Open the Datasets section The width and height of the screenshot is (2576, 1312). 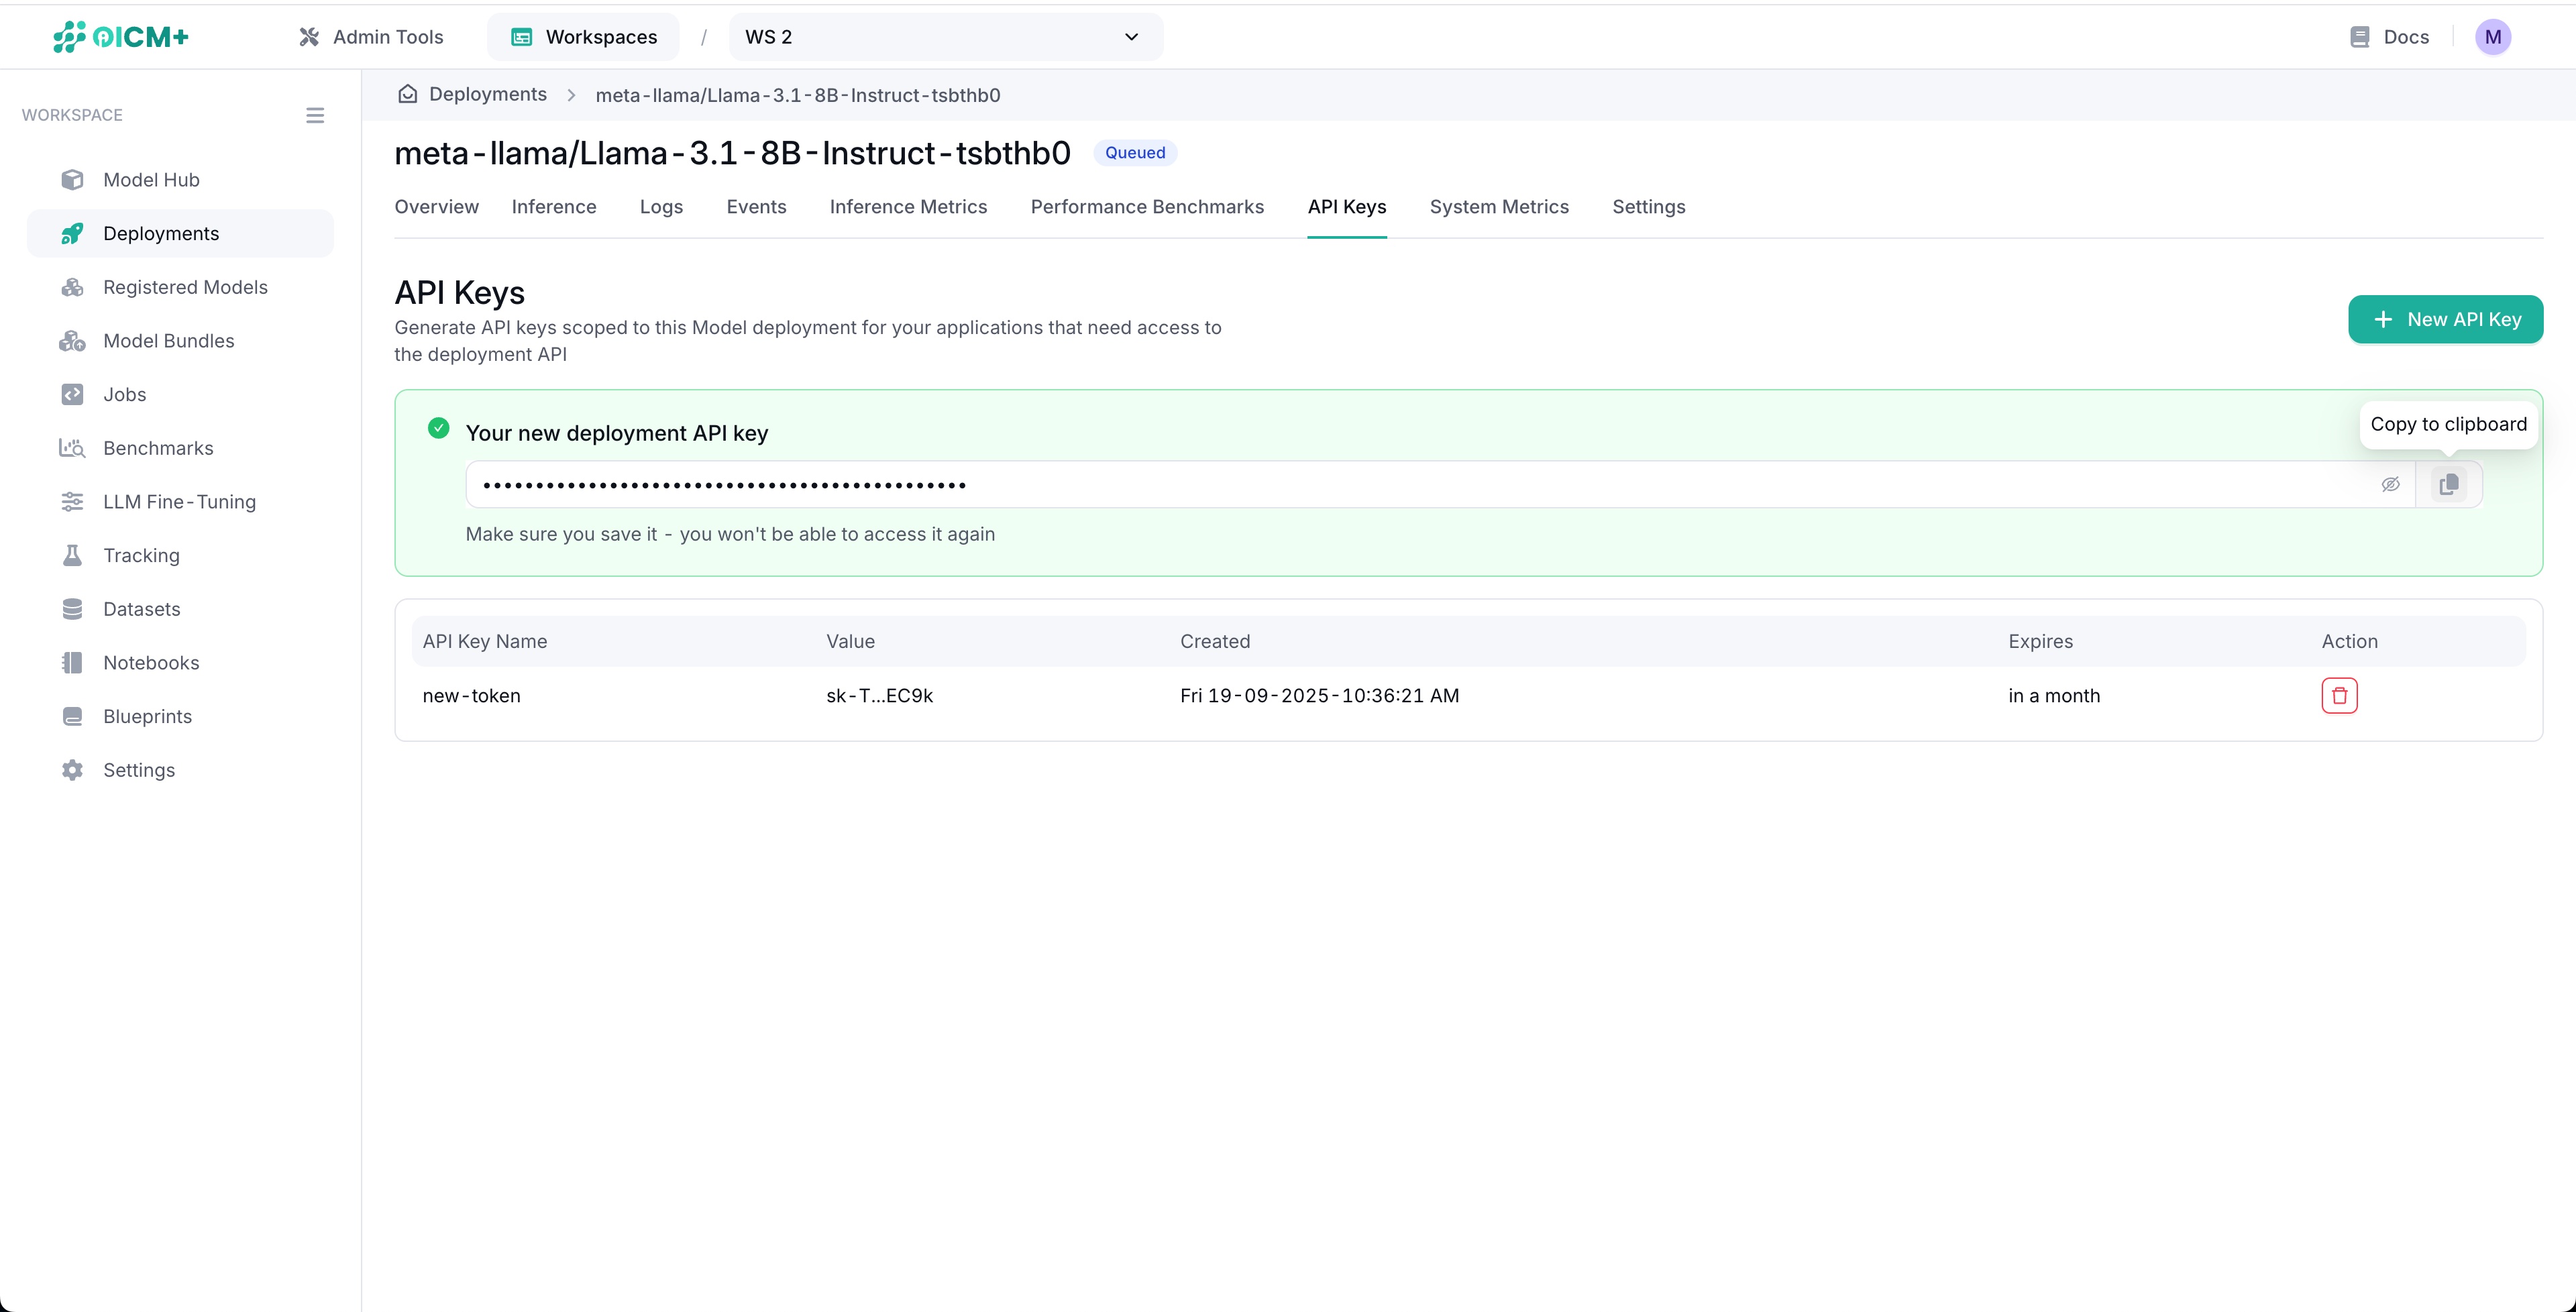[x=142, y=609]
